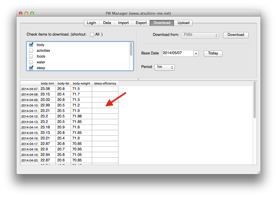Click the 71.5 body-weight cell
Viewport: 277px width, 197px height.
pyautogui.click(x=81, y=89)
